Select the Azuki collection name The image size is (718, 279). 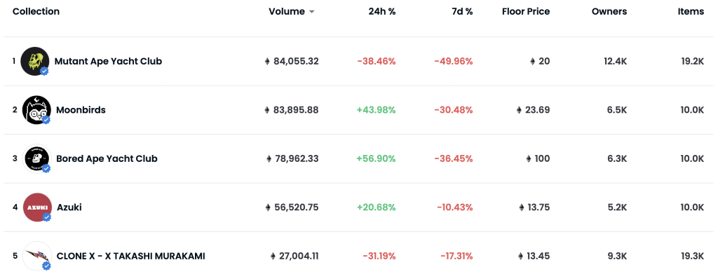(x=69, y=207)
